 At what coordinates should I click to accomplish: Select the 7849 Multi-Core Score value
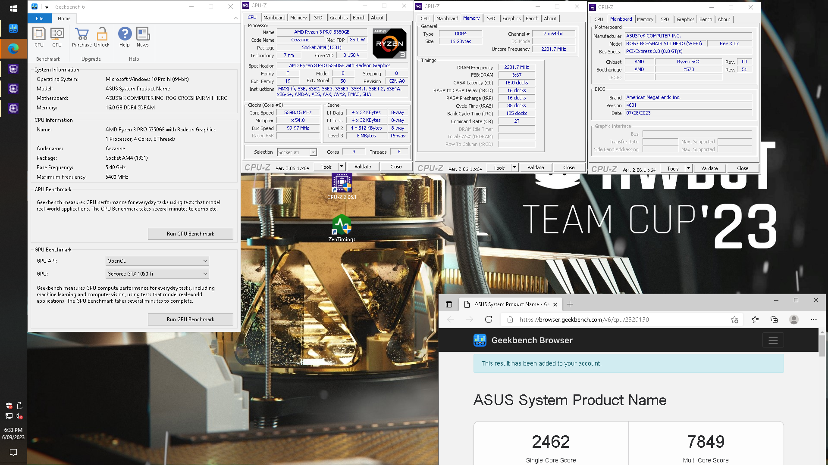click(x=706, y=442)
